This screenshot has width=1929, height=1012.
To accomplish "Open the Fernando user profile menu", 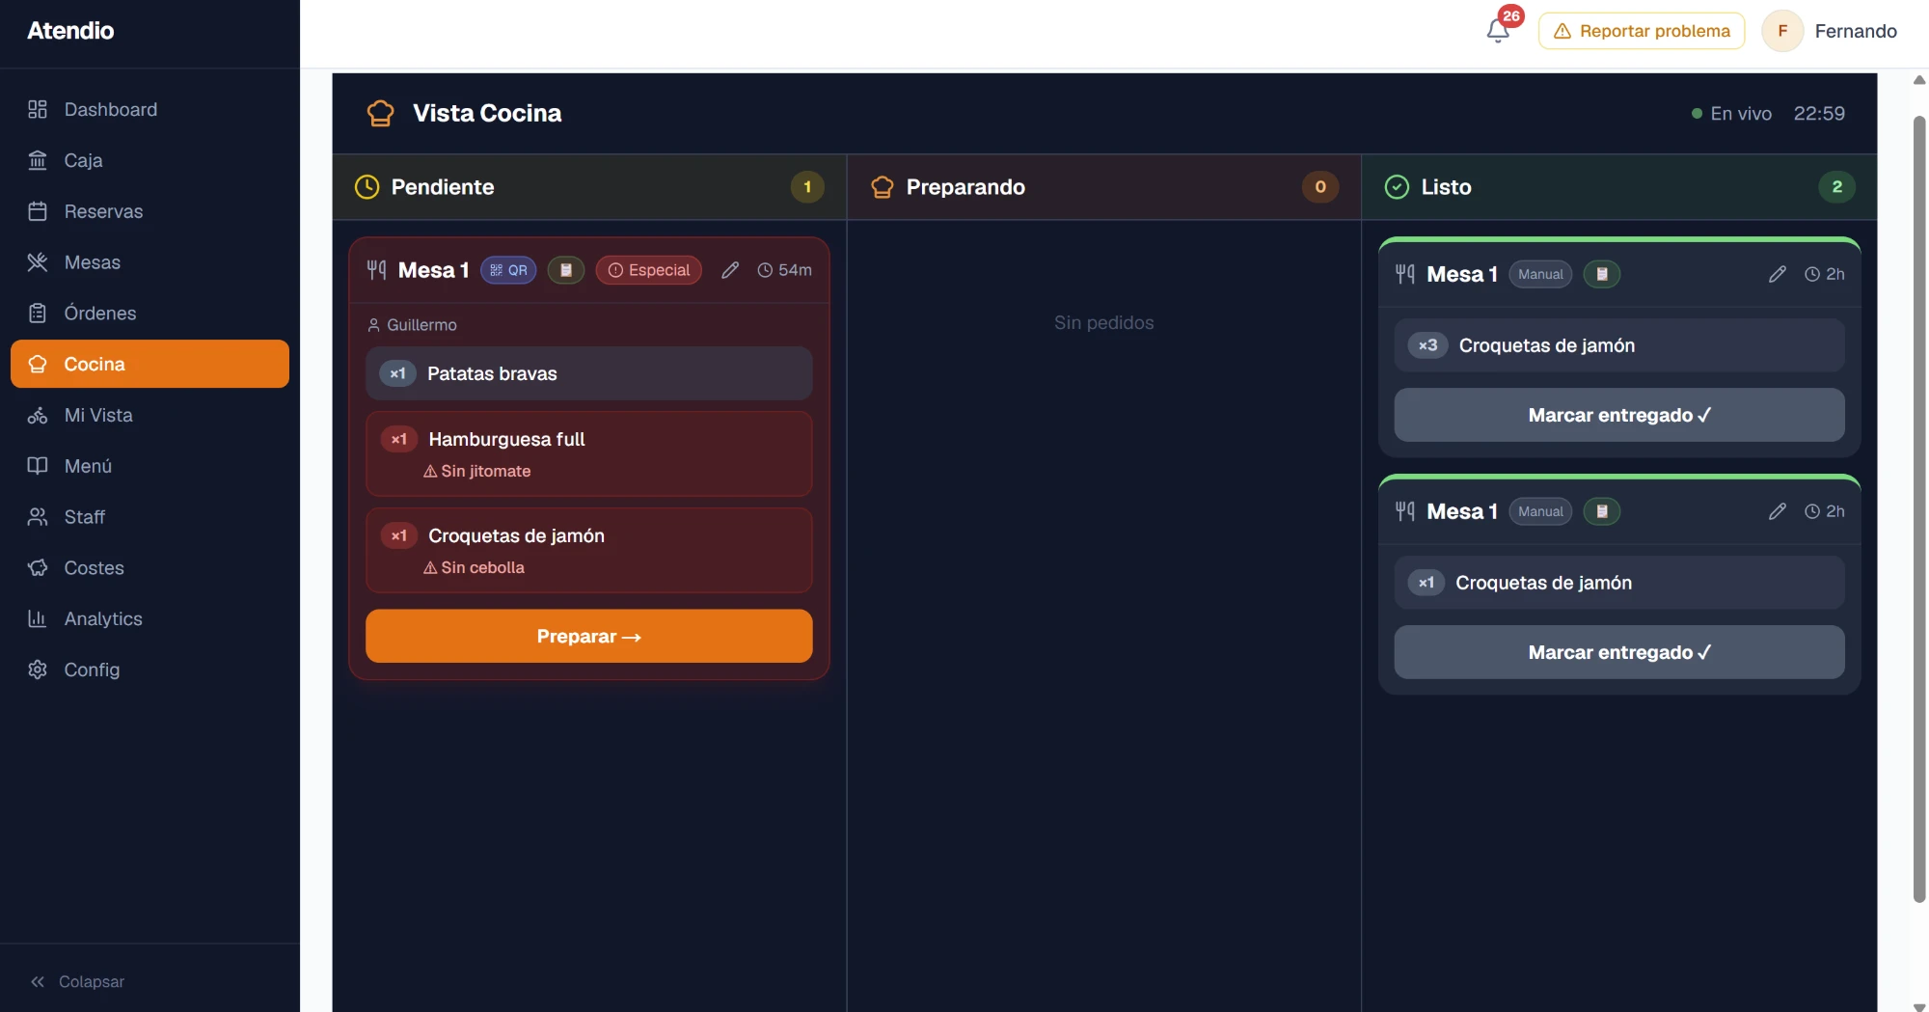I will (1830, 31).
